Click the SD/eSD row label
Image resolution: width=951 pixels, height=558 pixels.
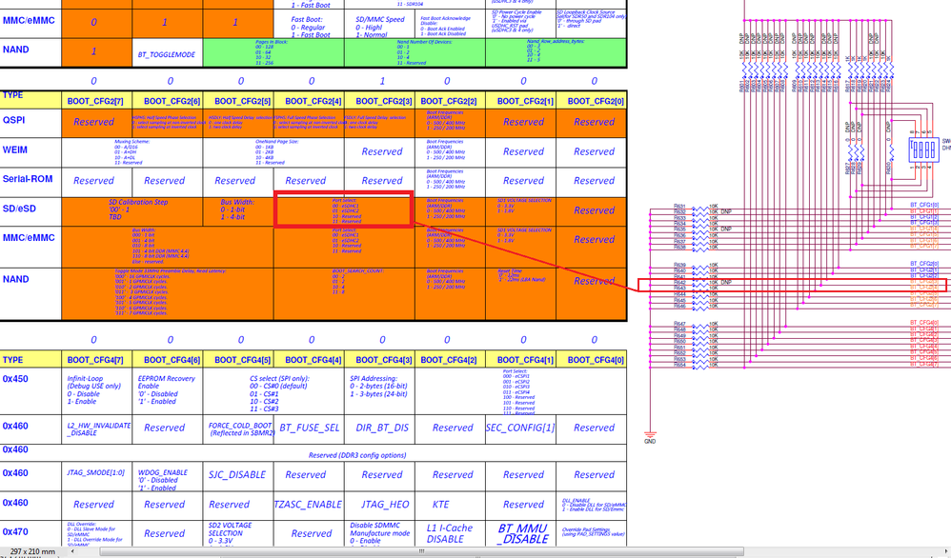point(19,209)
